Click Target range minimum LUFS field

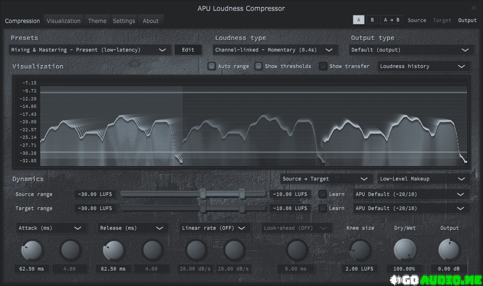pyautogui.click(x=95, y=208)
